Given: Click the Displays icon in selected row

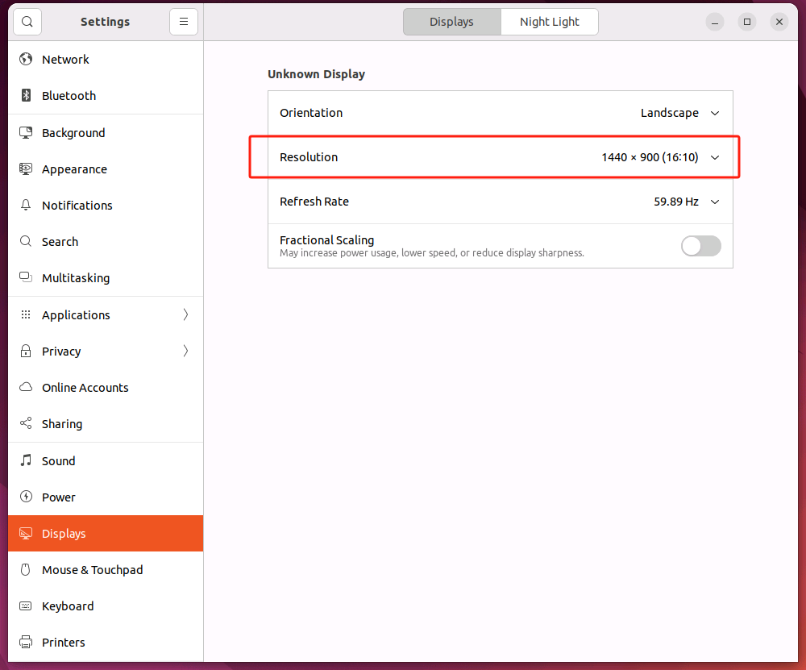Looking at the screenshot, I should pyautogui.click(x=26, y=533).
